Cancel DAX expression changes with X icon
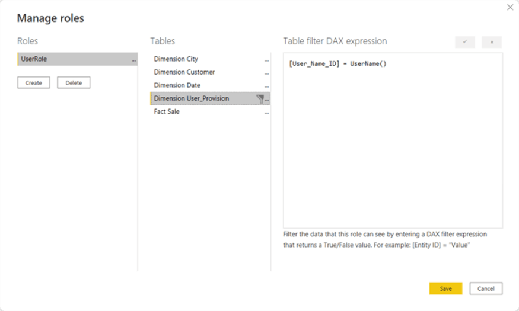This screenshot has height=311, width=519. click(492, 42)
